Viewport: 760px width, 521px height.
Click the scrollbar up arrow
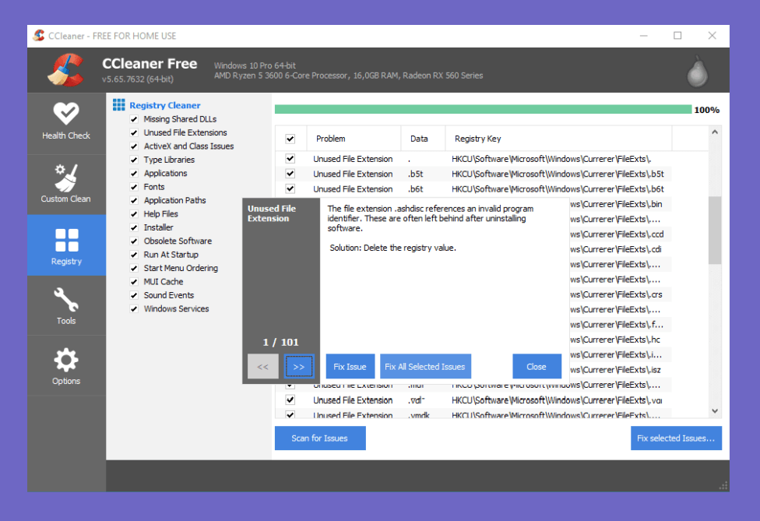point(715,132)
